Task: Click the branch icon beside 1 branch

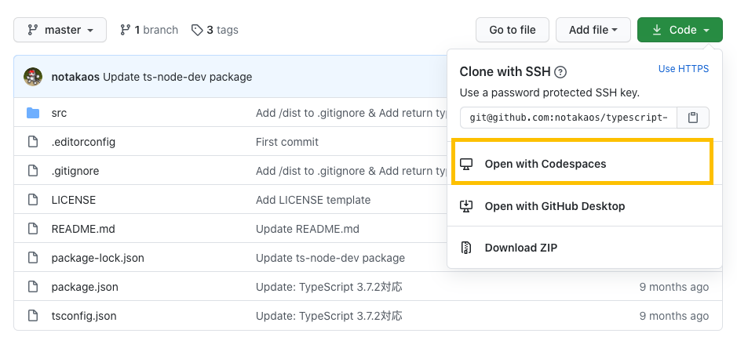Action: [x=125, y=30]
